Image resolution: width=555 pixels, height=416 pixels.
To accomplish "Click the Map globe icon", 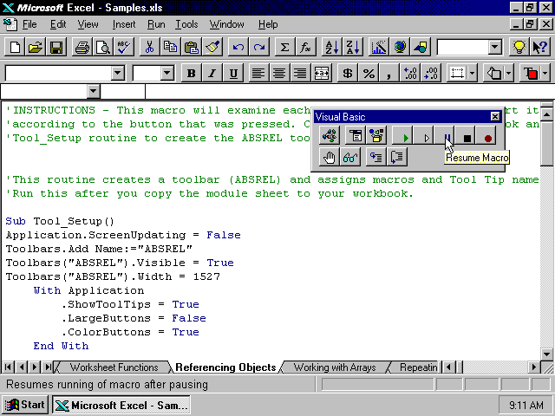I will 399,47.
